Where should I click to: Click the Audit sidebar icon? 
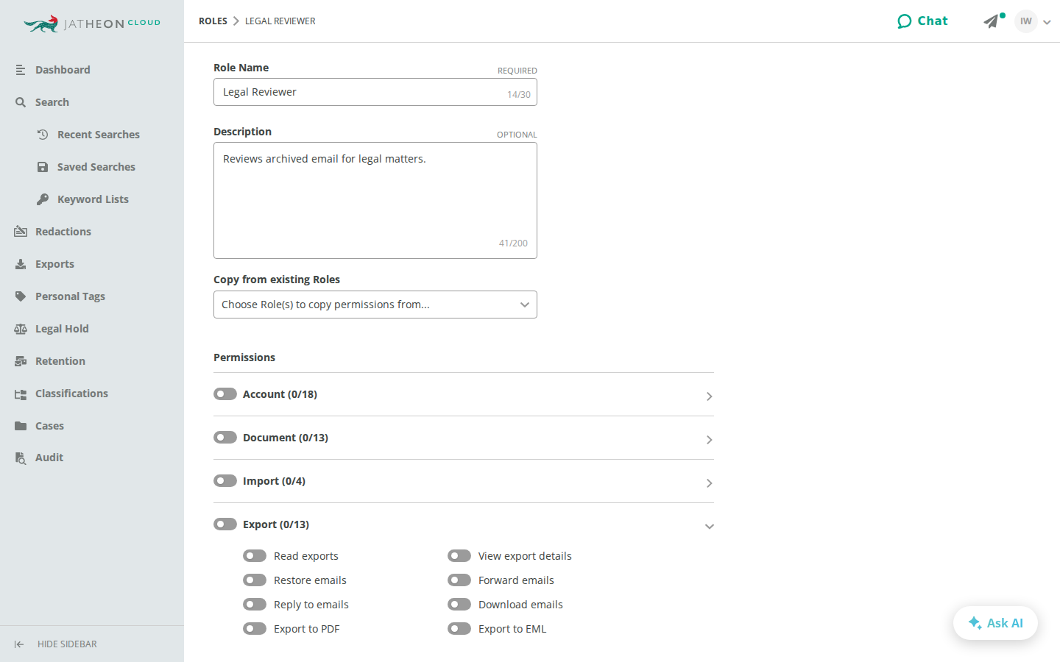click(x=21, y=458)
